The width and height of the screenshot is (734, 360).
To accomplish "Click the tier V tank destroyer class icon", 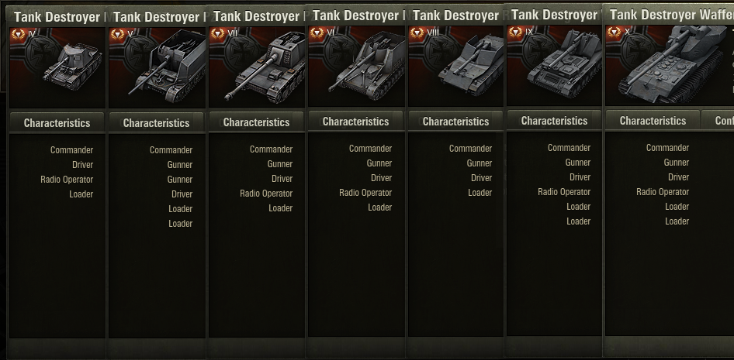I will point(117,34).
